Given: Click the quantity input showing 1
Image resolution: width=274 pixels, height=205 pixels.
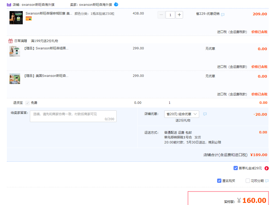Looking at the screenshot, I should pos(170,15).
